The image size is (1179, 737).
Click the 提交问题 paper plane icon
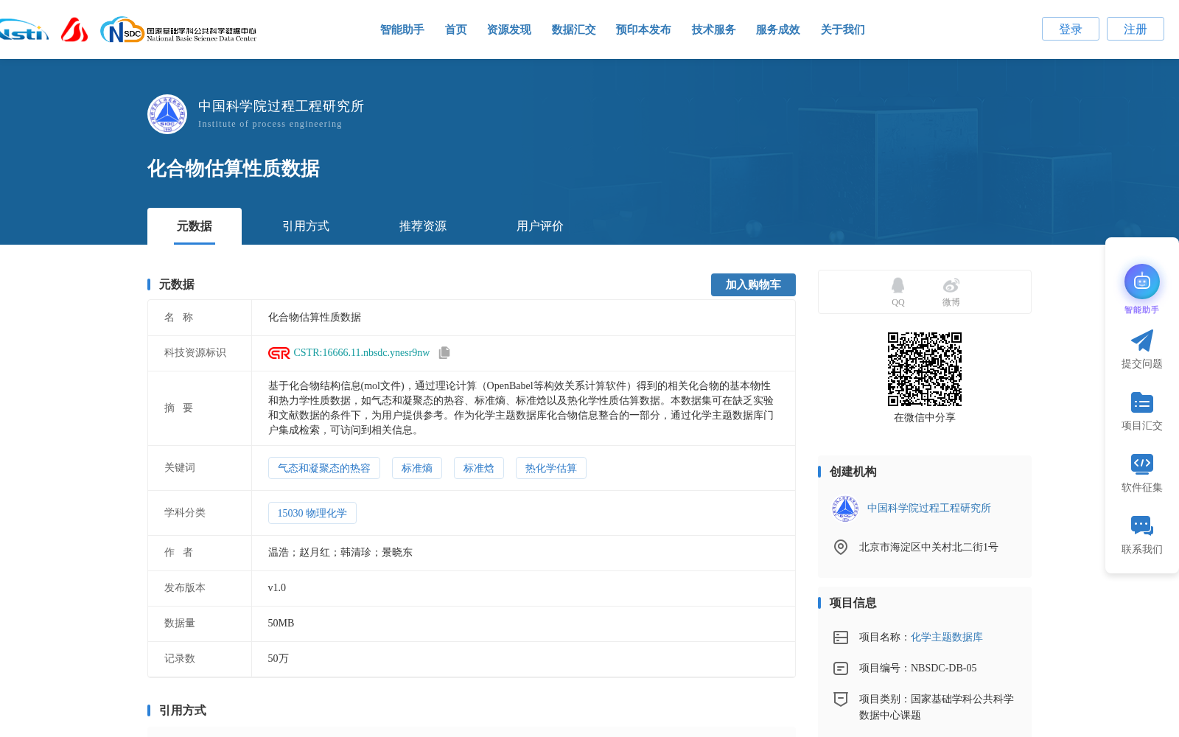[x=1141, y=340]
